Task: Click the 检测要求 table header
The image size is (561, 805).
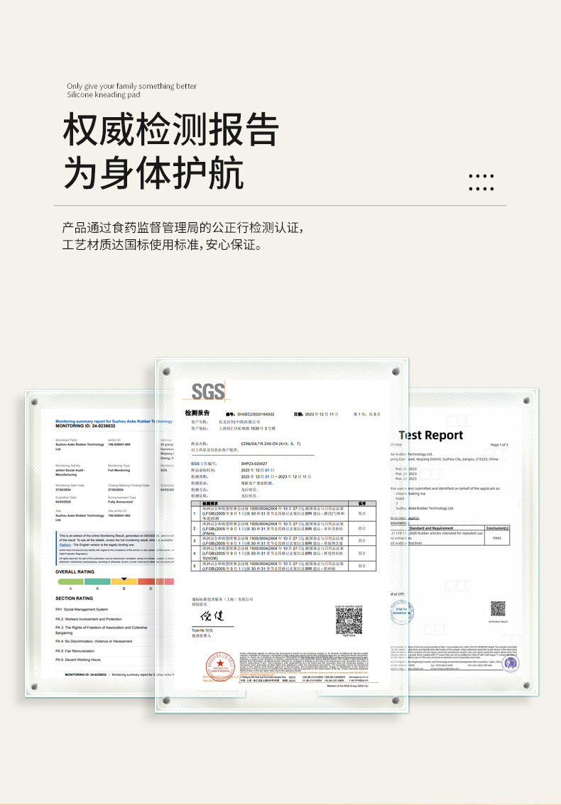Action: click(210, 503)
